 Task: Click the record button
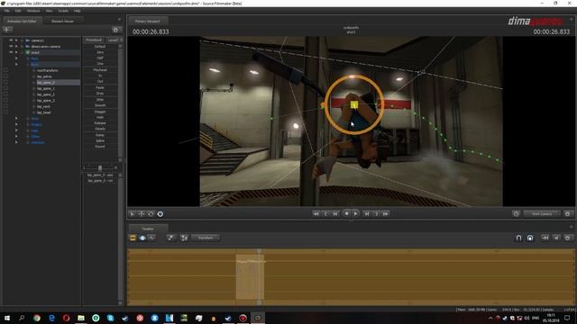click(346, 214)
